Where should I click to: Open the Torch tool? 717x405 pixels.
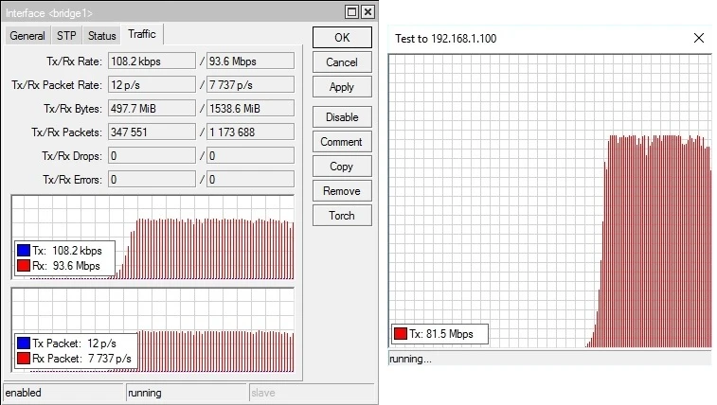342,216
